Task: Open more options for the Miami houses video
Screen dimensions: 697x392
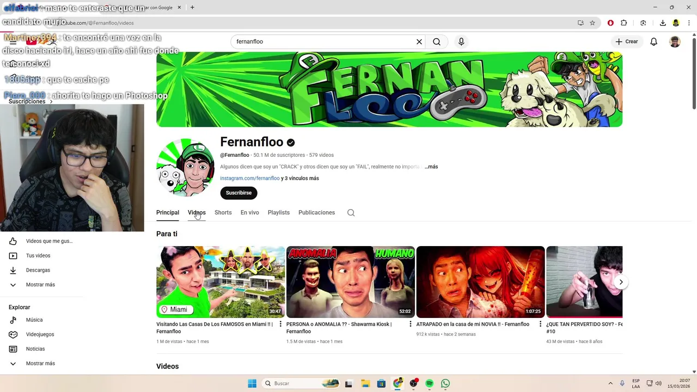Action: [280, 324]
